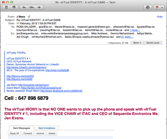
Task: Click the '1 Attachment, 57 KB' label
Action: 118,43
